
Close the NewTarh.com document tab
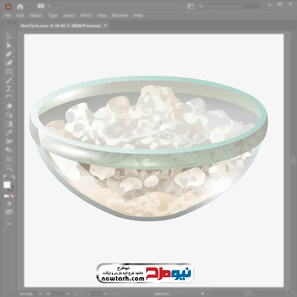[x=105, y=26]
